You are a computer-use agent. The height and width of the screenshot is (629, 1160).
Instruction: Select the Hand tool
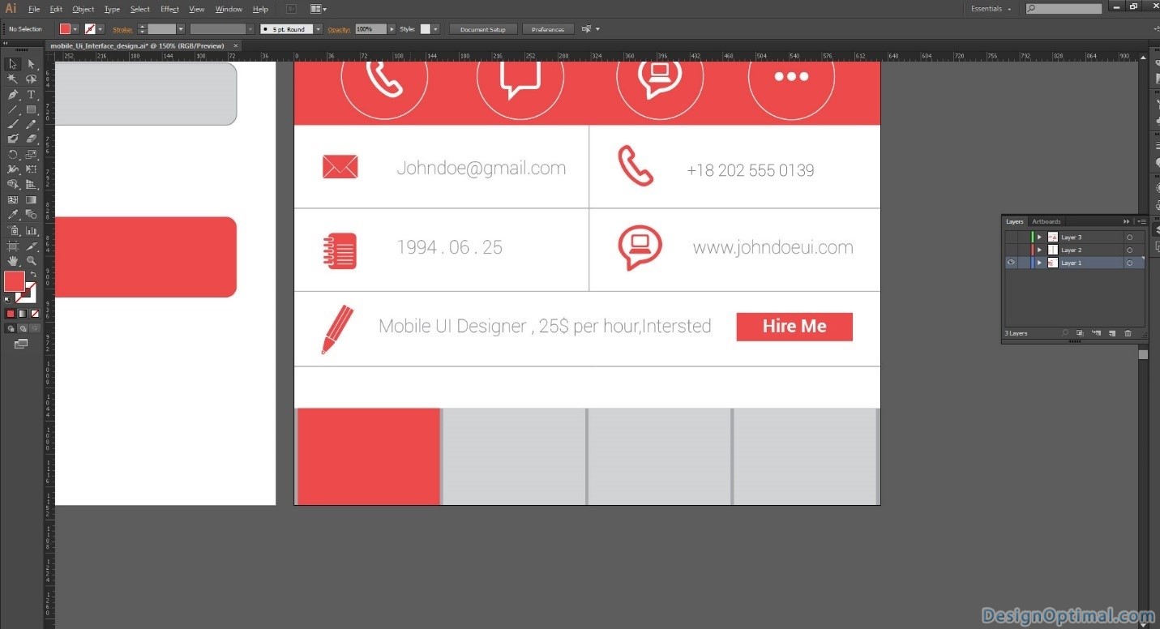coord(13,260)
